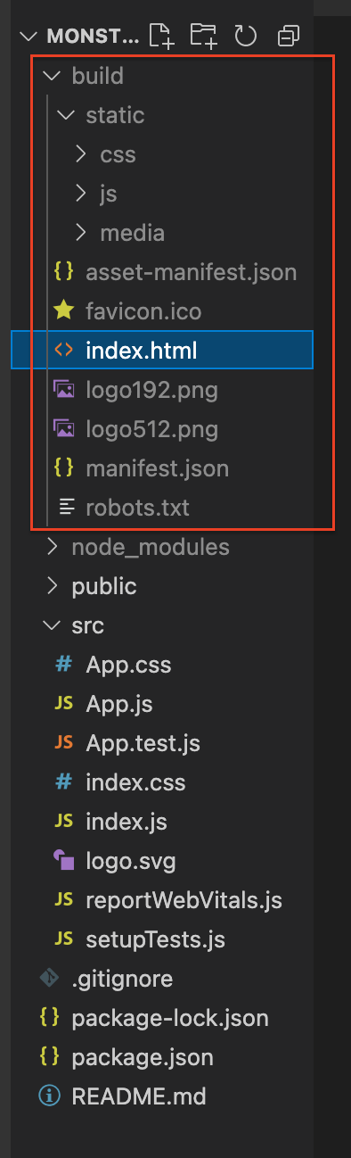Expand the css folder chevron

point(80,154)
